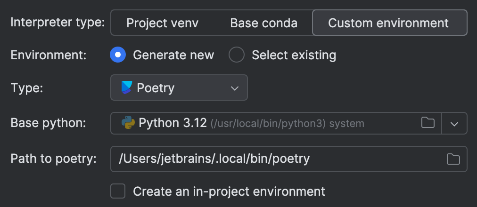Click the 'Create an in-project environment' label
This screenshot has height=207, width=477.
229,191
